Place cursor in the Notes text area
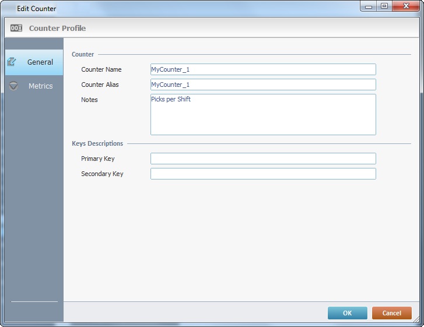Screen dimensions: 424x327 click(x=263, y=114)
